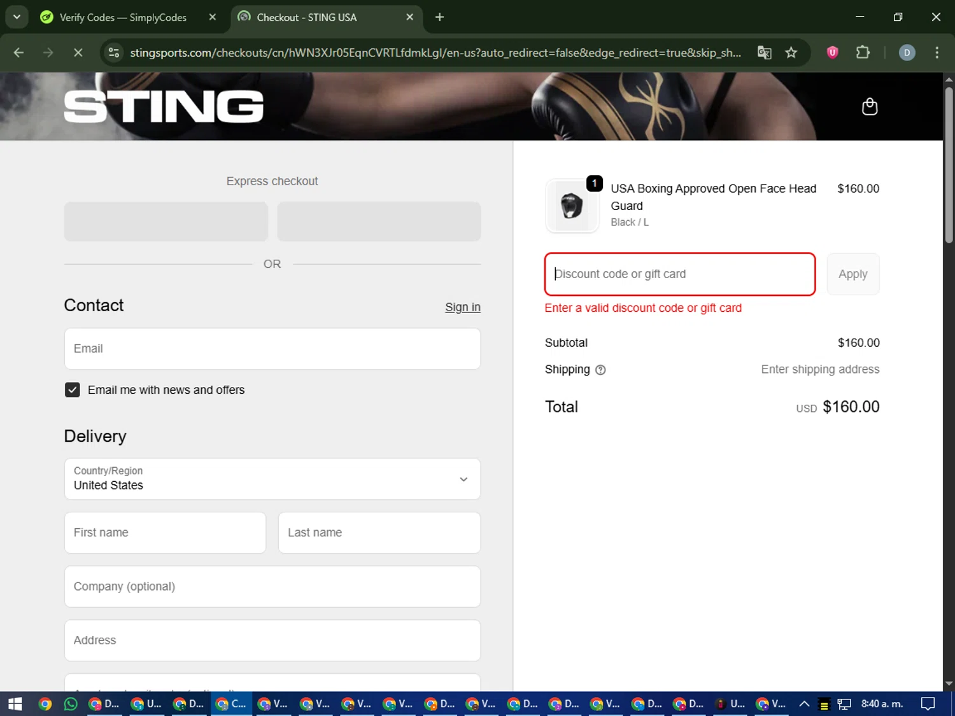The width and height of the screenshot is (955, 716).
Task: Click the Subtotal label
Action: 566,343
